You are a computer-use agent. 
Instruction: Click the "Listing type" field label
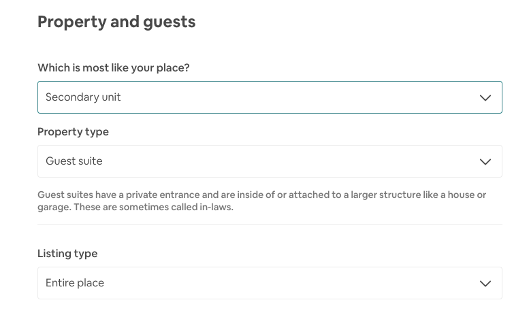click(x=67, y=254)
